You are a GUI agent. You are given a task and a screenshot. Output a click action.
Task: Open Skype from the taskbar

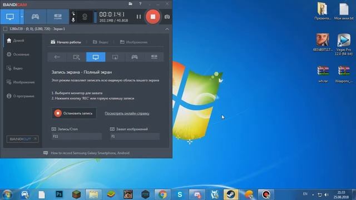tap(180, 194)
